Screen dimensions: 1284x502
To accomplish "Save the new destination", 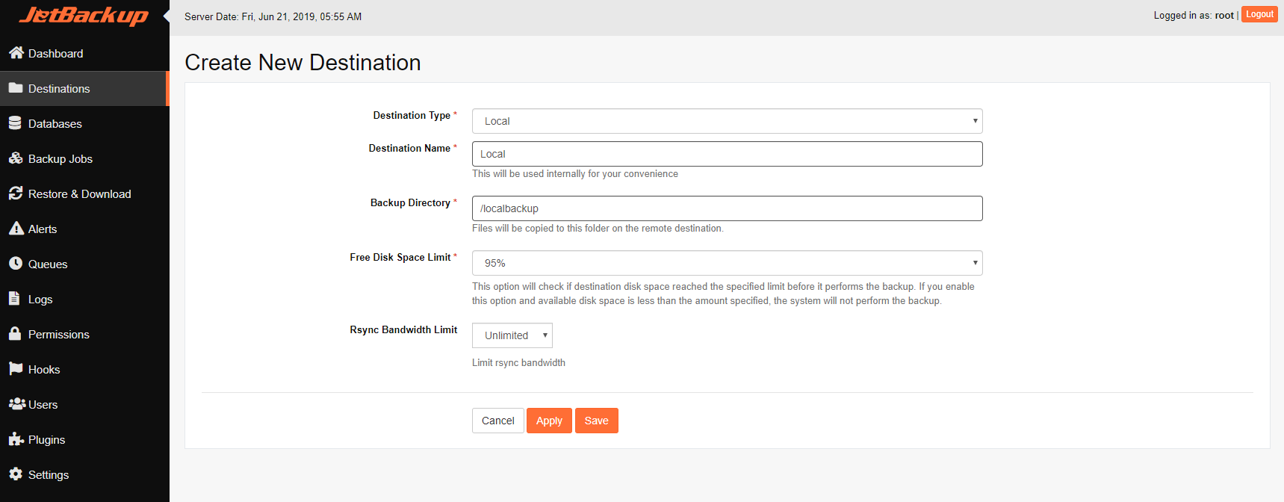I will pyautogui.click(x=596, y=421).
